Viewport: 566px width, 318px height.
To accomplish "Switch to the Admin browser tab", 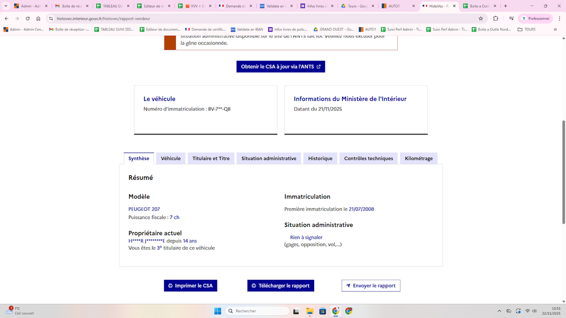I will coord(30,6).
